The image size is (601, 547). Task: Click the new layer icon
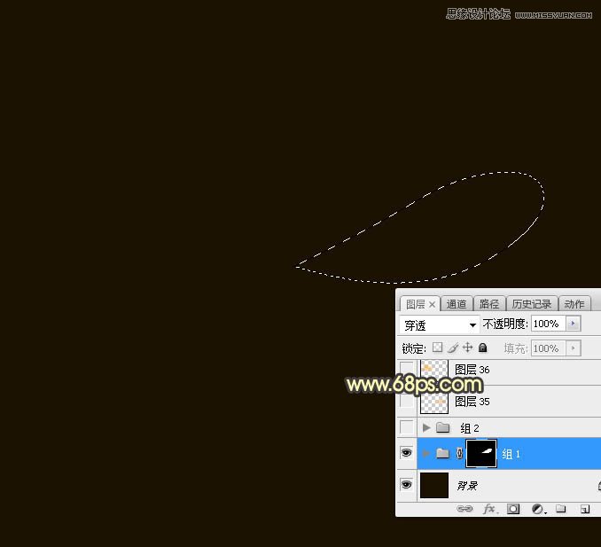tap(585, 509)
